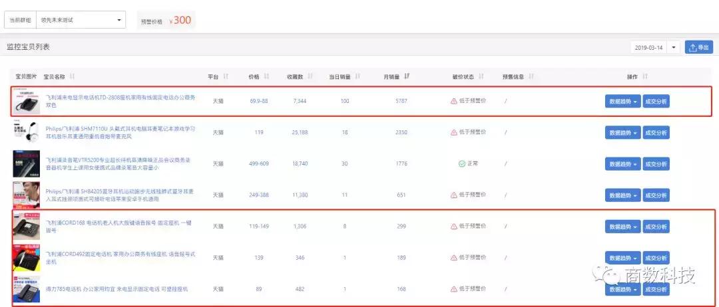
Task: Sort by 预售信息 column sort icon
Action: tap(531, 76)
